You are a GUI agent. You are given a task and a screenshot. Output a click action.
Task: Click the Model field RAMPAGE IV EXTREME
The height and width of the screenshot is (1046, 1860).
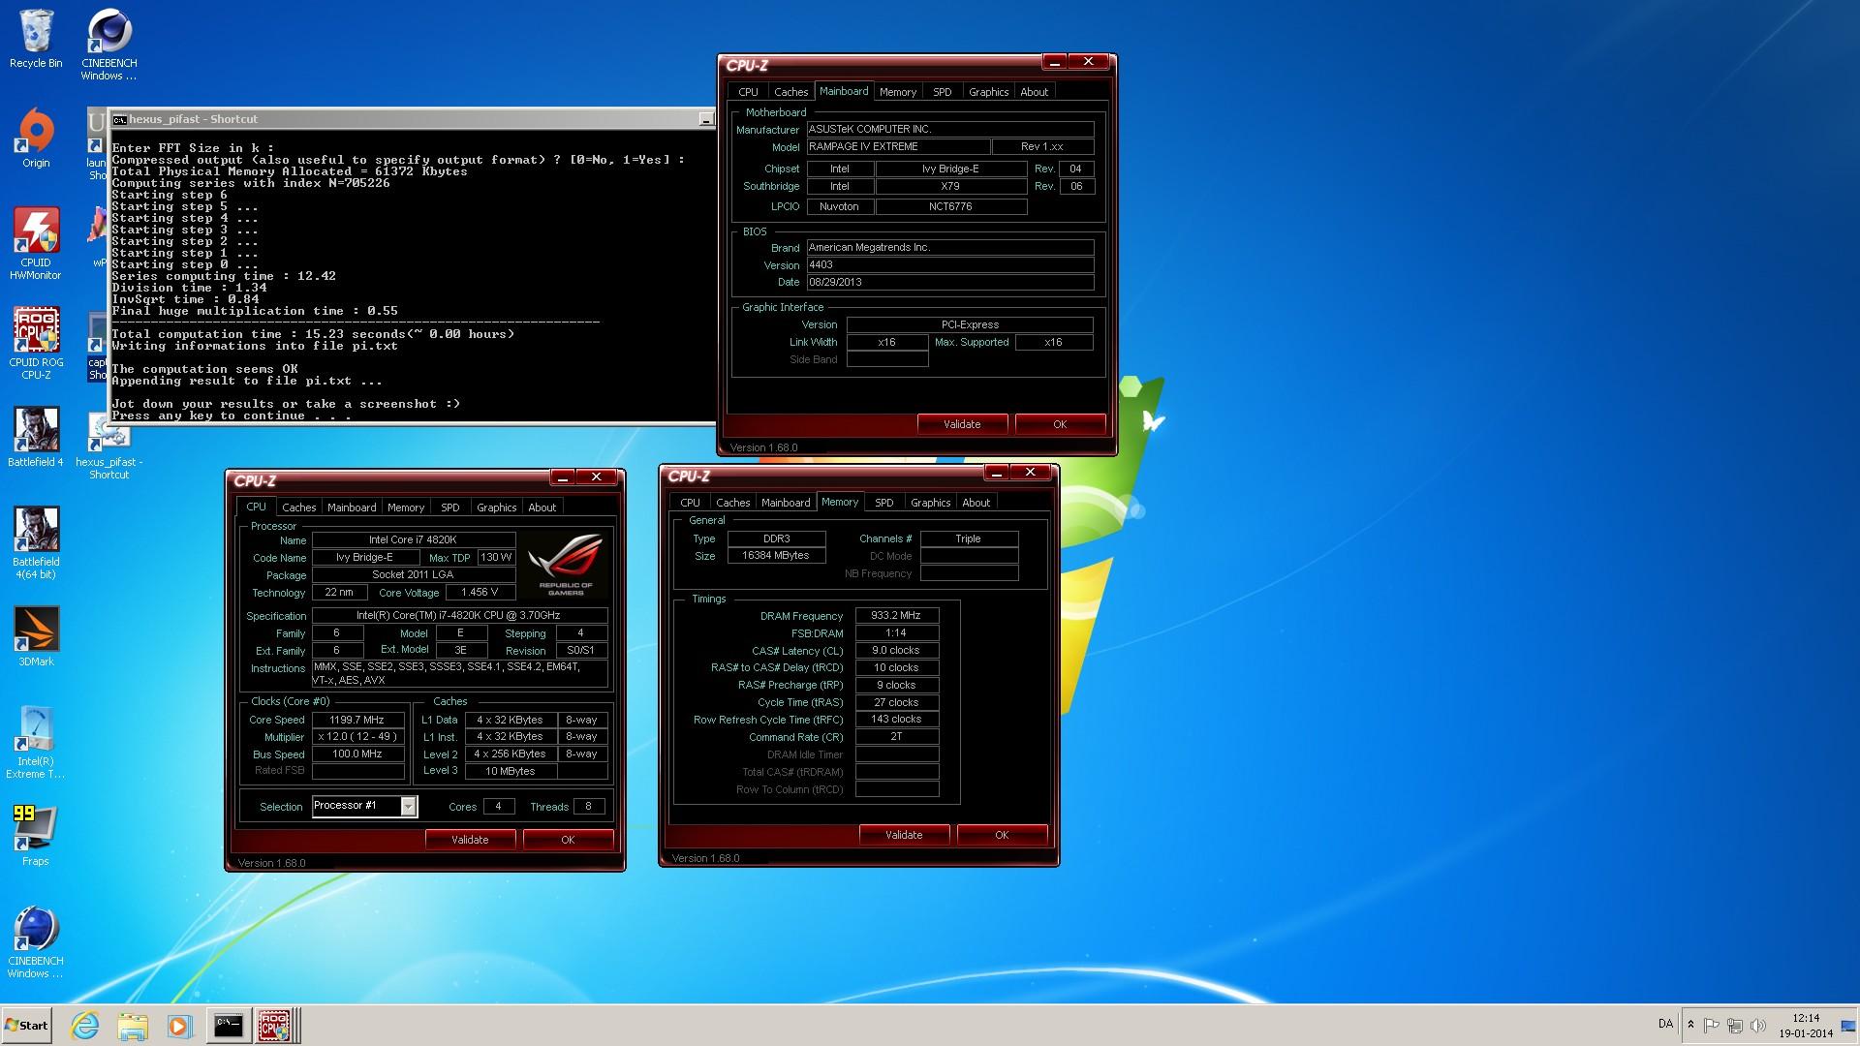tap(898, 146)
